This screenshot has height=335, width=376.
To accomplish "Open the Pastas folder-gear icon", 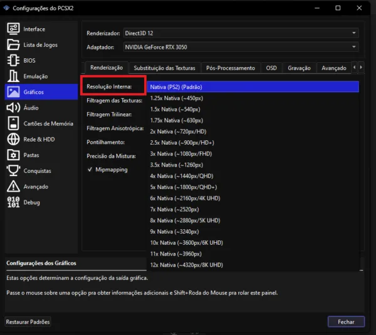I will pos(13,155).
